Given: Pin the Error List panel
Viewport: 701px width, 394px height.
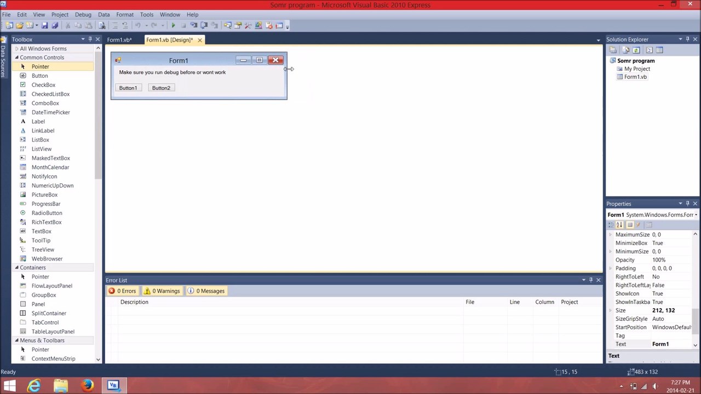Looking at the screenshot, I should pyautogui.click(x=590, y=280).
